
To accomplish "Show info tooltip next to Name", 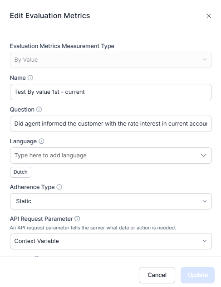I will (30, 78).
